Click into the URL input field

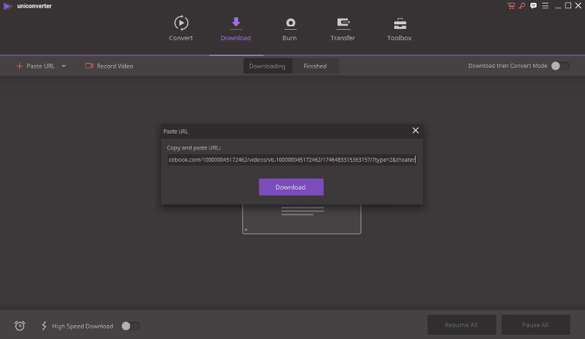292,160
